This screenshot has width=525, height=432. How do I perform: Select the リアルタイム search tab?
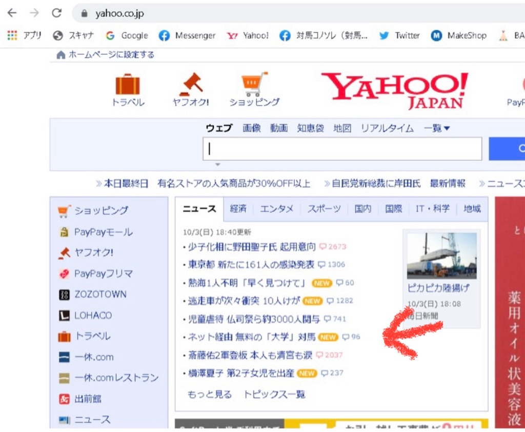tap(387, 128)
